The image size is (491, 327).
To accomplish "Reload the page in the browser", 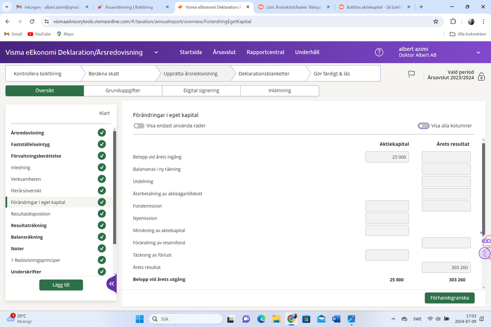I will tap(32, 22).
